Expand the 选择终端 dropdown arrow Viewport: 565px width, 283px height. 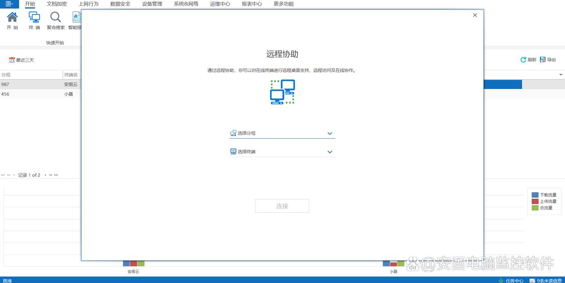(x=330, y=152)
